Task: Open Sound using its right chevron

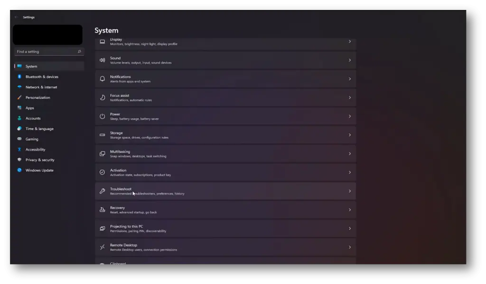Action: (x=350, y=60)
